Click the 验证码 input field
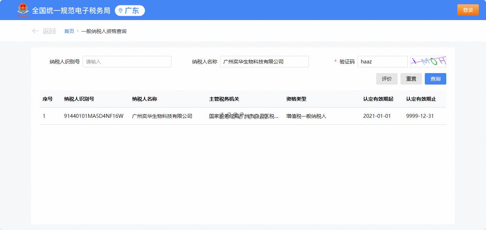The image size is (486, 230). coord(383,62)
